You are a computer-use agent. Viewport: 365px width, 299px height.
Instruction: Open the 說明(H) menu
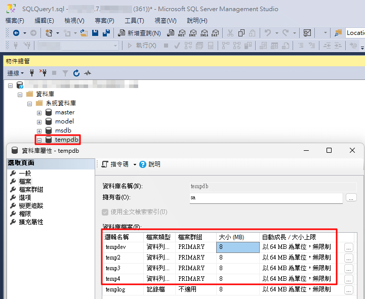[197, 21]
